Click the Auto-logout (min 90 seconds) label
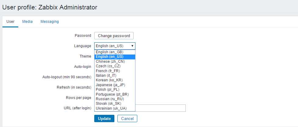The image size is (298, 127). 67,77
